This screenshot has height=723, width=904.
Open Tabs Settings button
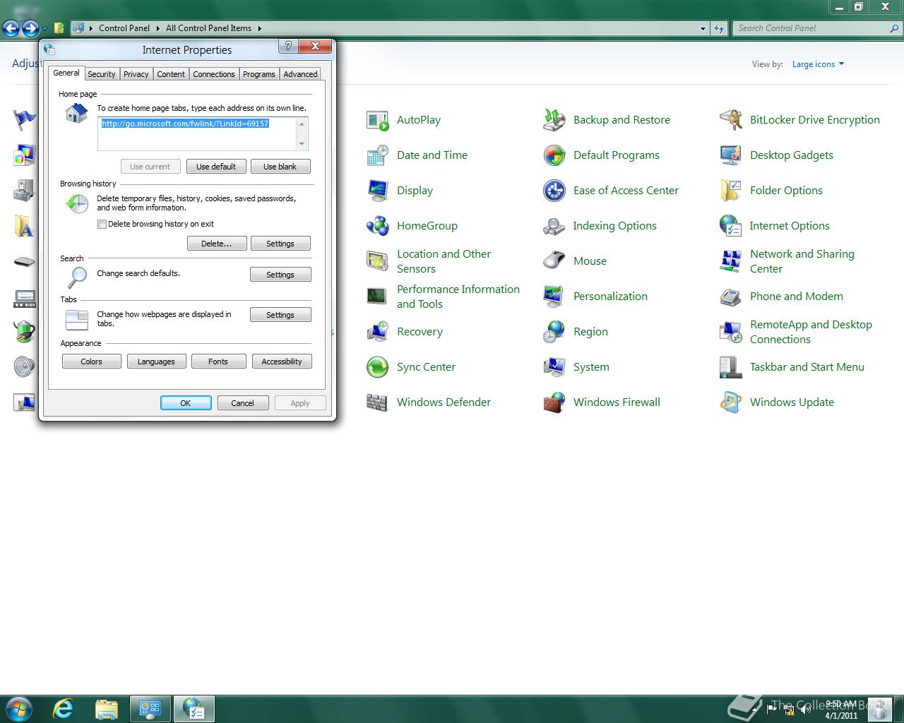point(280,315)
